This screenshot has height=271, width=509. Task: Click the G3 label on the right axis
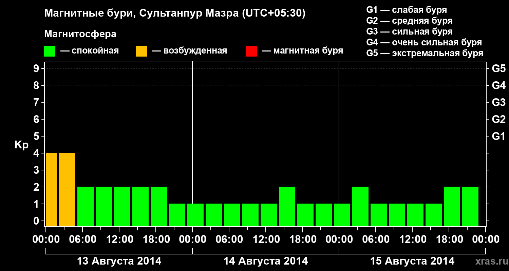498,102
